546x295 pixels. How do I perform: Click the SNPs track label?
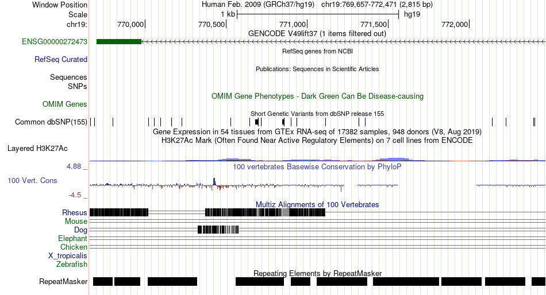point(78,86)
